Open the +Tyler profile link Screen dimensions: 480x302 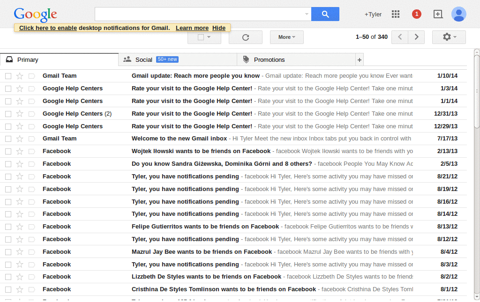point(373,15)
